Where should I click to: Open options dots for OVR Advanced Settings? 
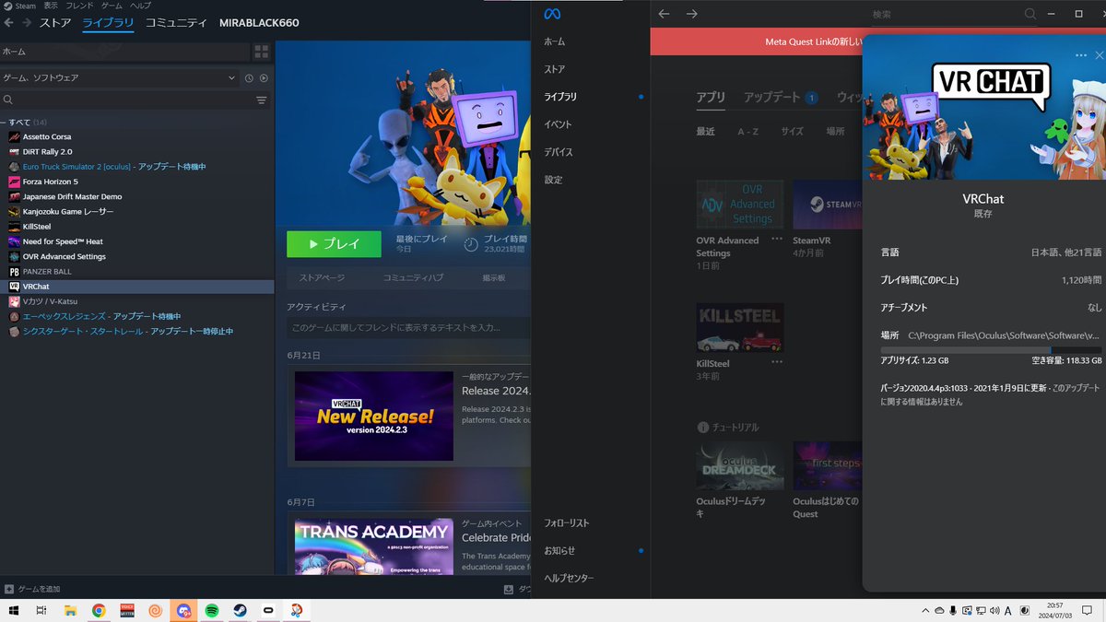[x=776, y=240]
